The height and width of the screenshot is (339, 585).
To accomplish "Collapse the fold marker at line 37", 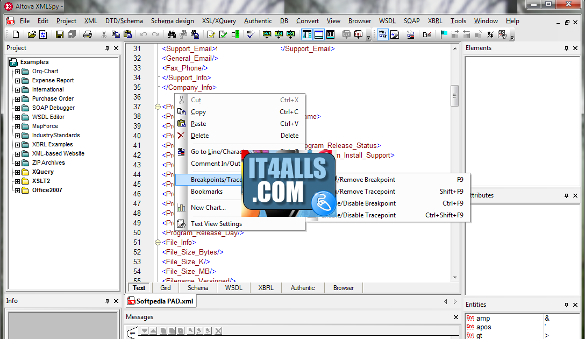I will click(158, 107).
